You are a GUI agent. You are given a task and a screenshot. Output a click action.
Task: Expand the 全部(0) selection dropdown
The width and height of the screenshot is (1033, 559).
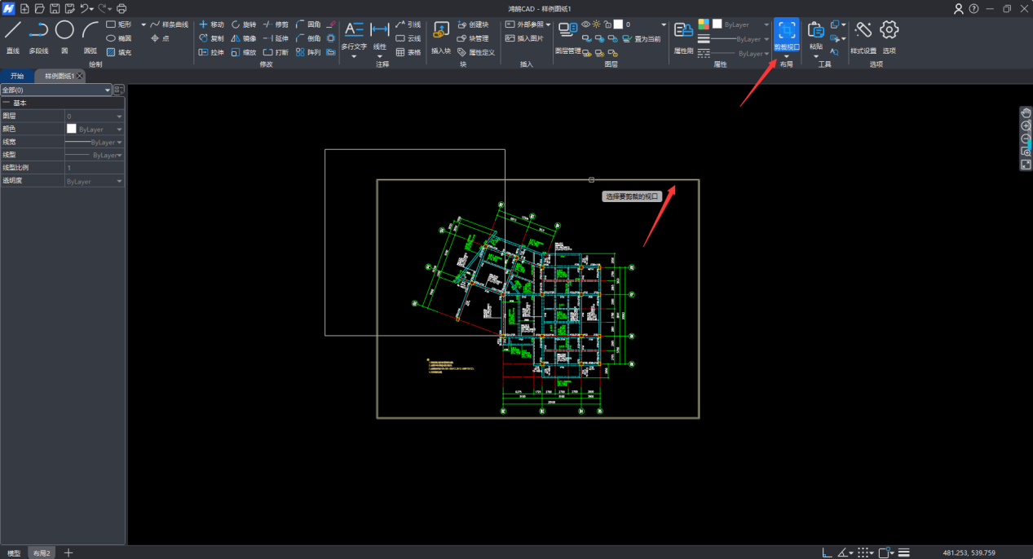tap(107, 90)
